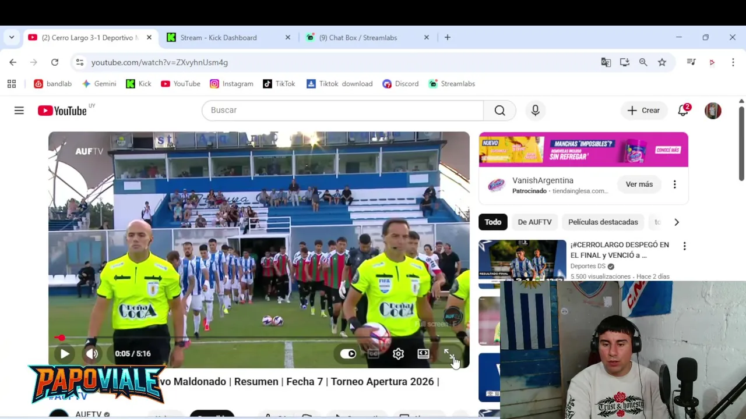Click the Vanish banner ad image
The height and width of the screenshot is (419, 746).
(583, 150)
